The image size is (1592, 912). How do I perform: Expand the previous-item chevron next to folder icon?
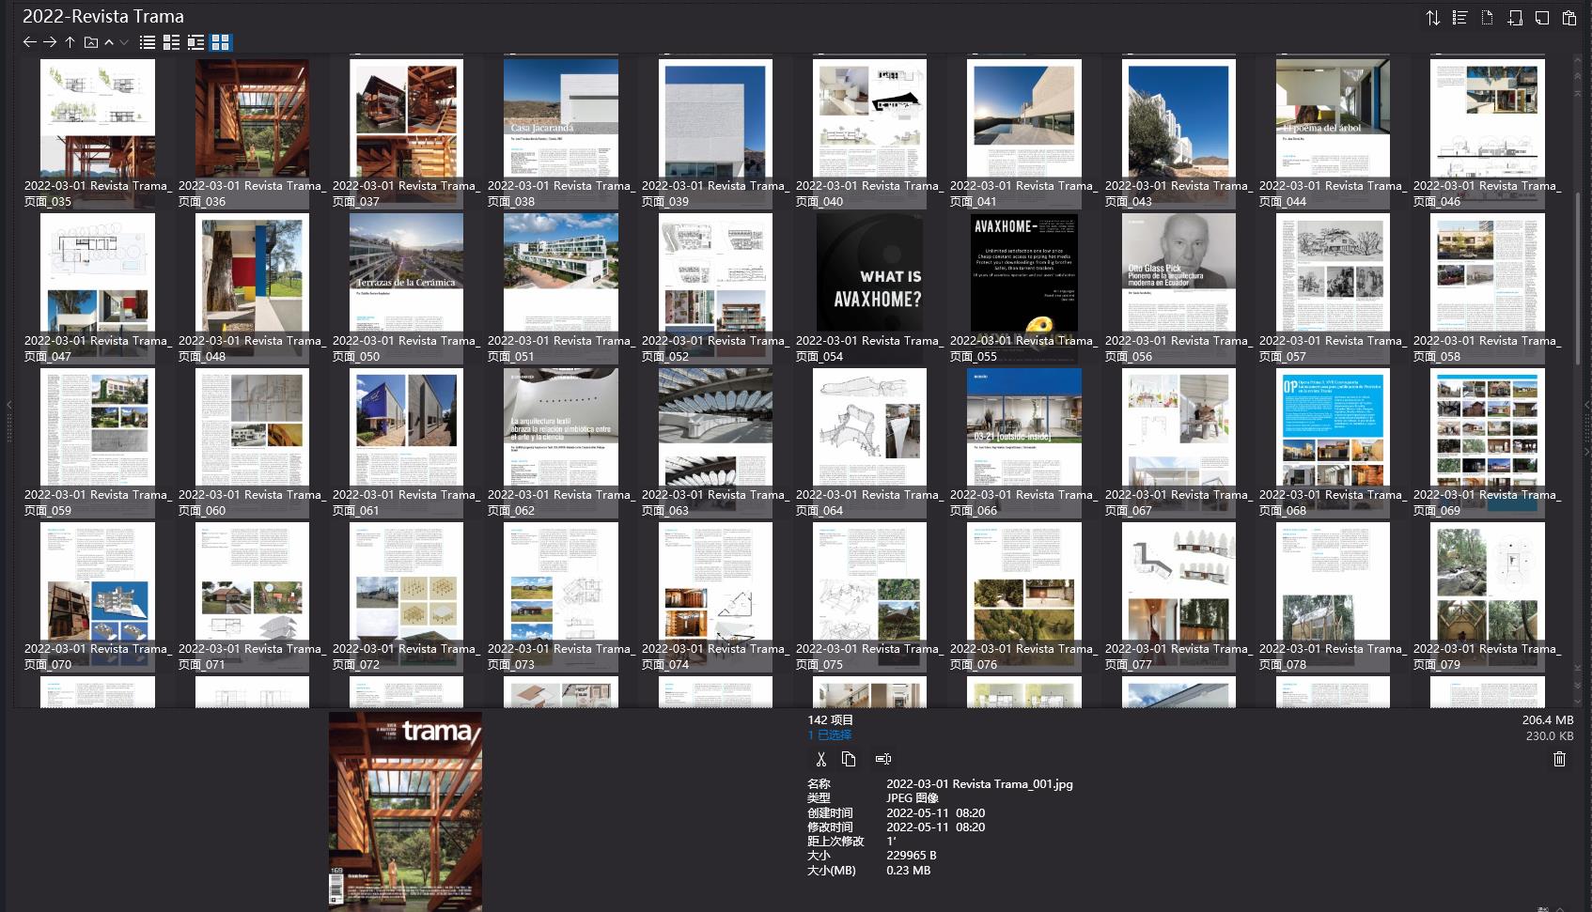point(108,42)
